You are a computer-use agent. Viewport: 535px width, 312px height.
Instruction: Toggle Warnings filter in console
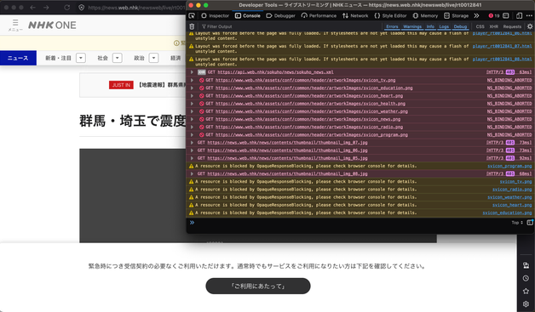pyautogui.click(x=412, y=26)
